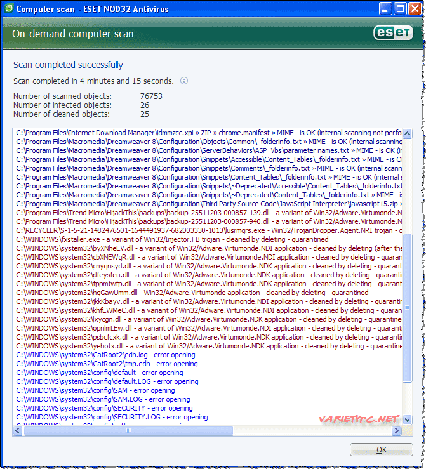The image size is (426, 469).
Task: Select the backup-25511203-000857-940.dll line
Action: coord(208,221)
